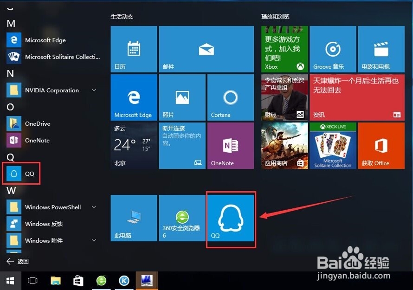The height and width of the screenshot is (290, 413).
Task: Expand the Windows 附件 chevron
Action: 94,240
